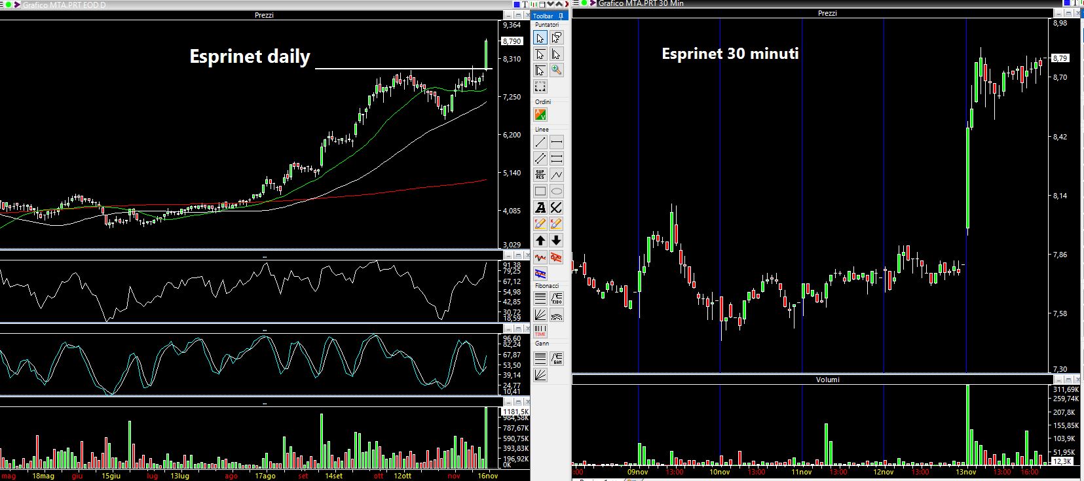
Task: Click the Esprinet 30 minuti annotation text
Action: (730, 54)
